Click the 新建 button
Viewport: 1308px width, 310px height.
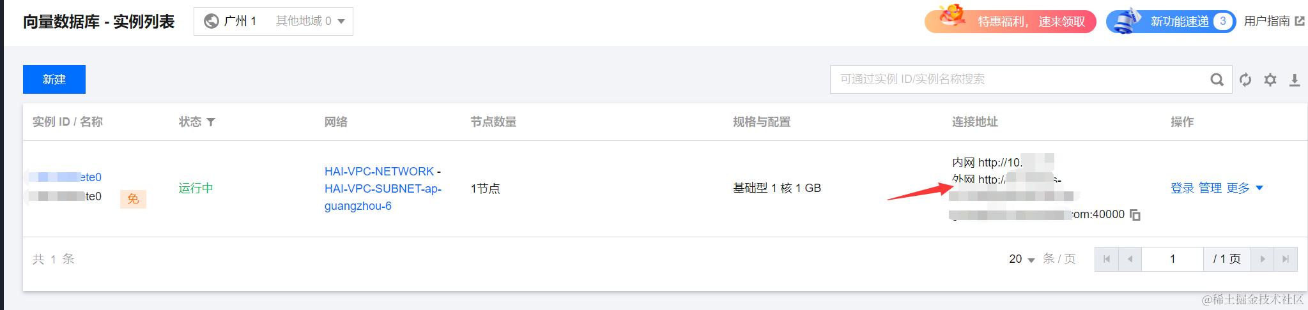coord(54,80)
